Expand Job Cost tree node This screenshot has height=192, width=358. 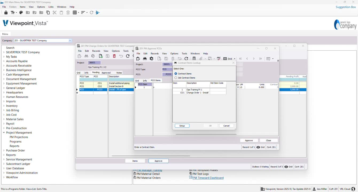(4, 115)
